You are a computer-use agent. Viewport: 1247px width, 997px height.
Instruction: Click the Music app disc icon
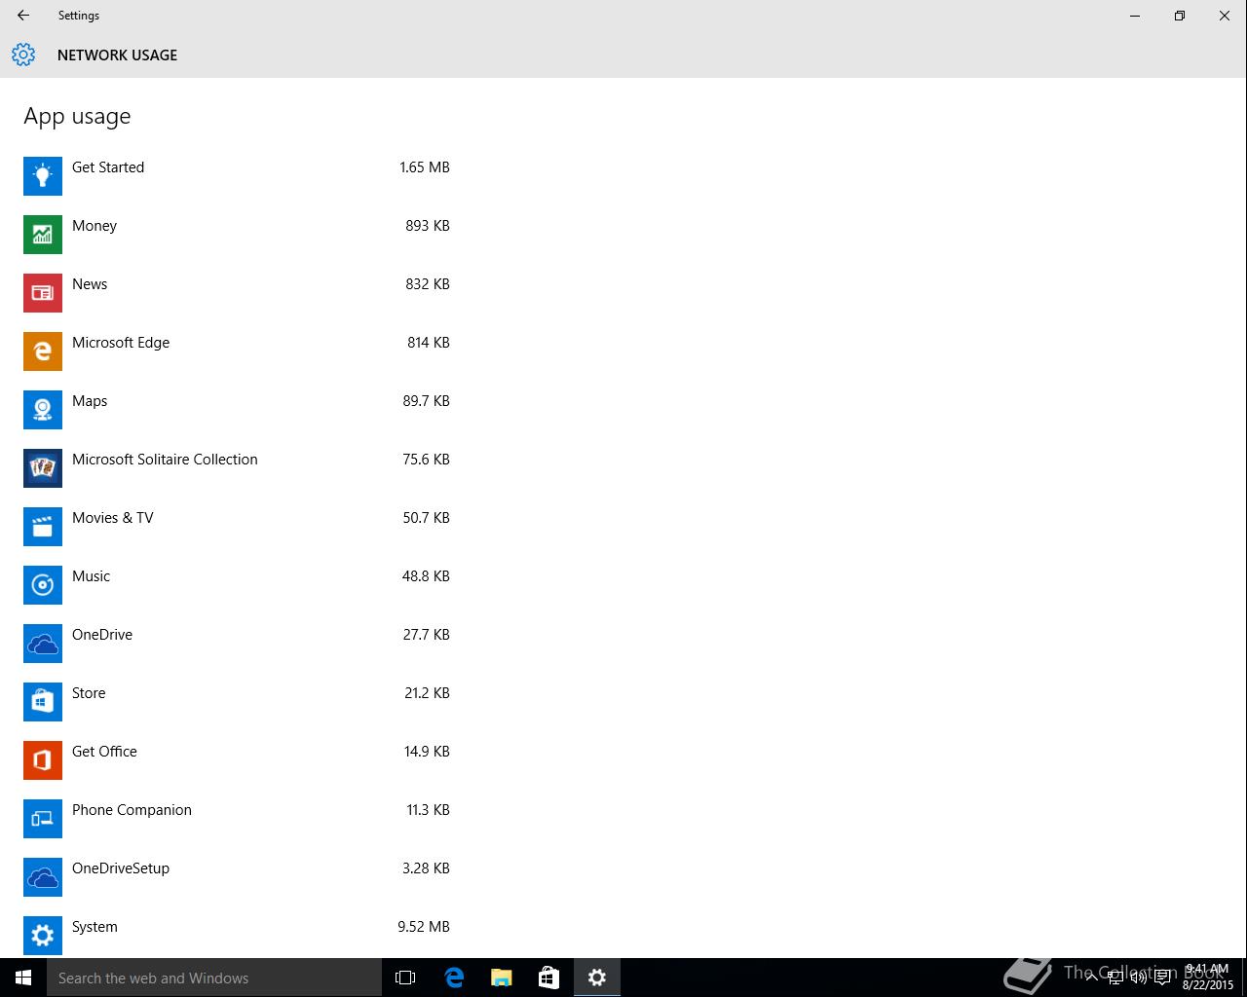click(x=43, y=584)
